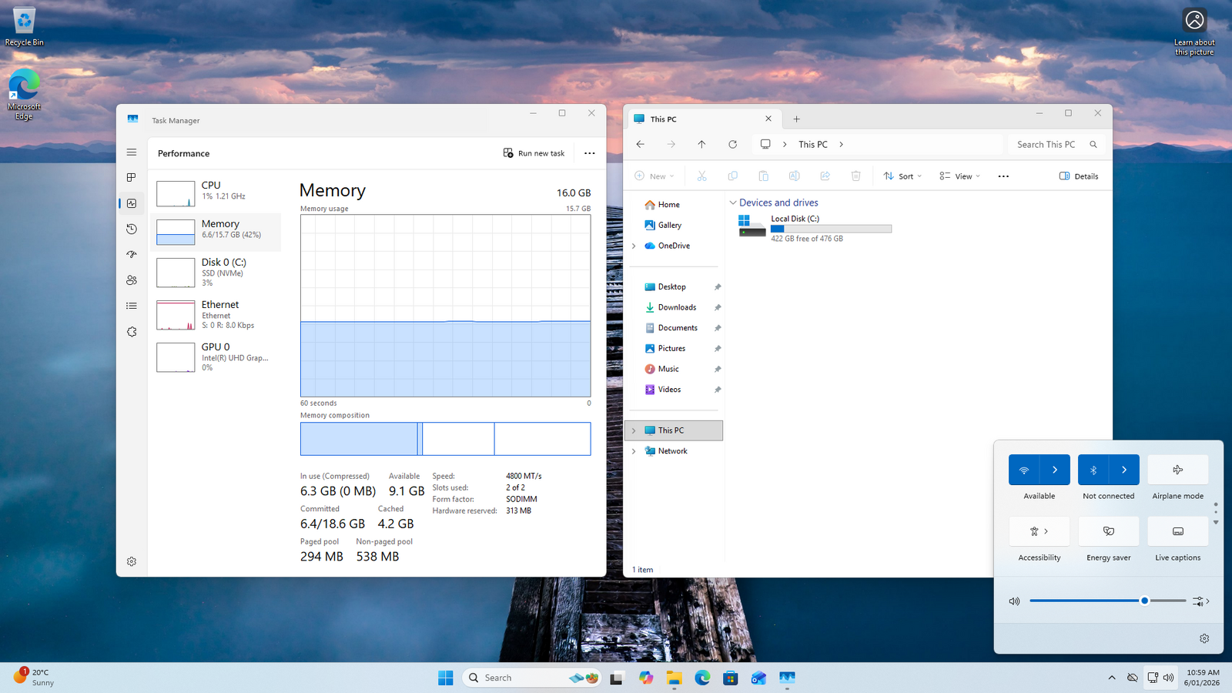Expand the Network tree item
Image resolution: width=1232 pixels, height=693 pixels.
coord(634,451)
